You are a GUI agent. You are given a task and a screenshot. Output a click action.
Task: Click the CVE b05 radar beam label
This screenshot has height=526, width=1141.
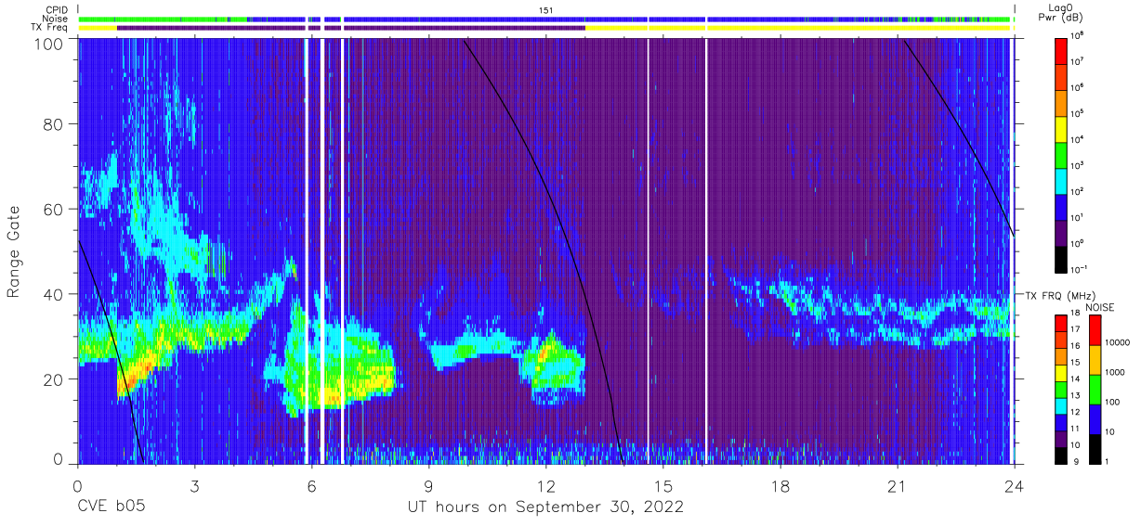tap(111, 507)
